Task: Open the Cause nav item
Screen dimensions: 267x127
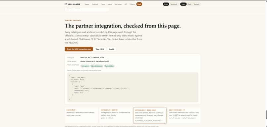Action: tap(103, 4)
